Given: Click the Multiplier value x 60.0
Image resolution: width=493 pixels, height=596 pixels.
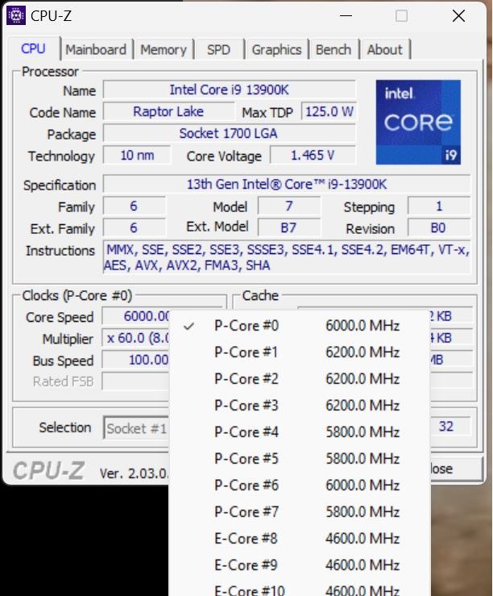Looking at the screenshot, I should pos(136,338).
